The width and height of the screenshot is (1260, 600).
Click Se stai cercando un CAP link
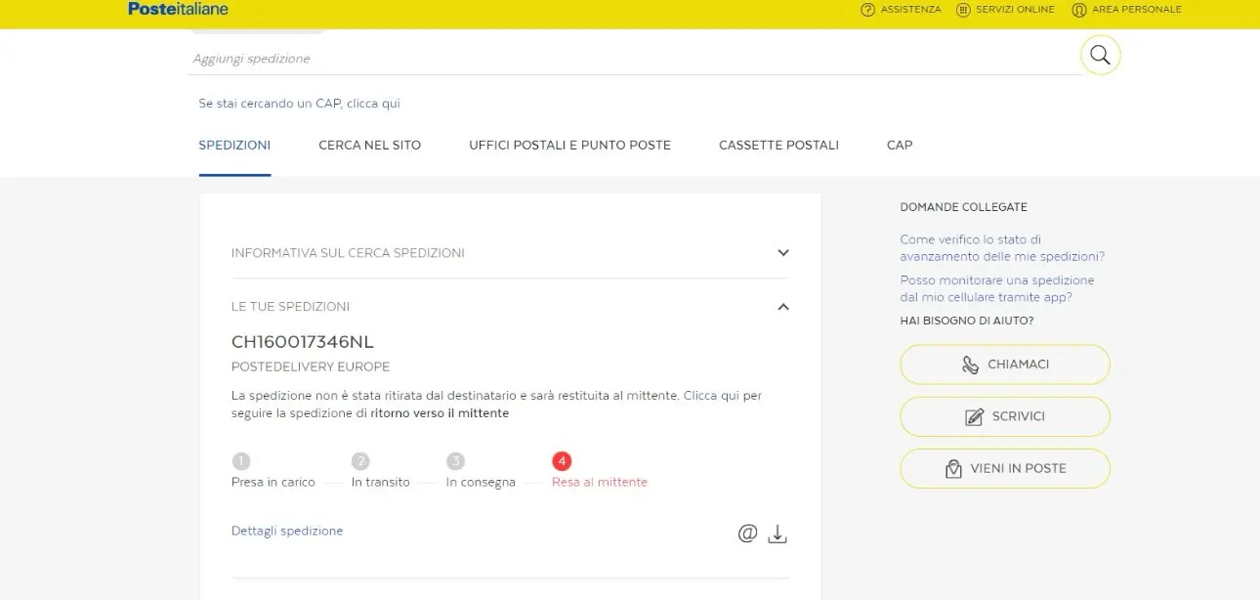[x=299, y=103]
